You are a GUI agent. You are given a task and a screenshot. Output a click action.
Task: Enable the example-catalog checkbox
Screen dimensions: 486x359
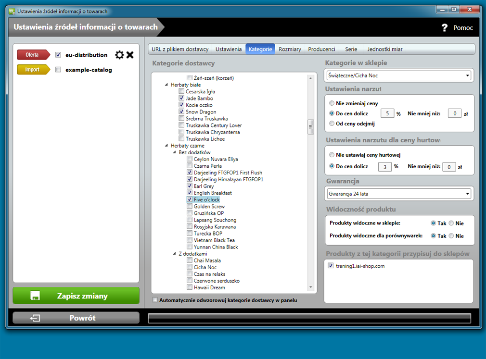coord(58,70)
